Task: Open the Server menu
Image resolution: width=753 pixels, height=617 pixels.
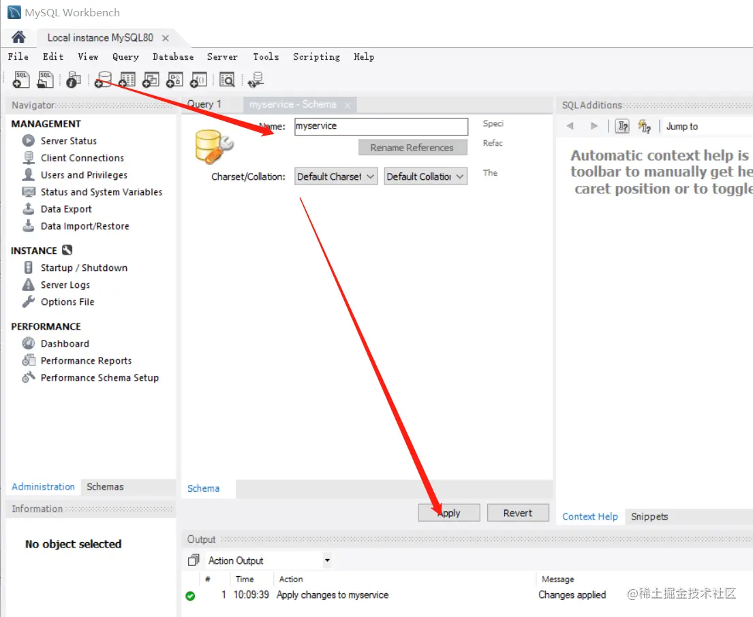Action: 222,57
